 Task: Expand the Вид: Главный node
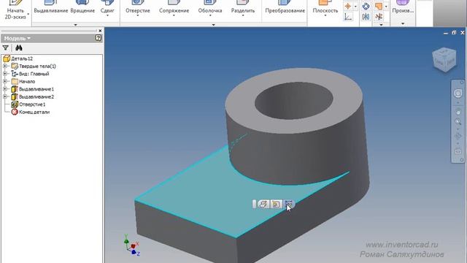click(5, 74)
